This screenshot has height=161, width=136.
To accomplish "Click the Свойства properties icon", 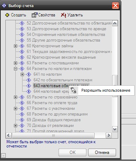I will click(34, 15).
